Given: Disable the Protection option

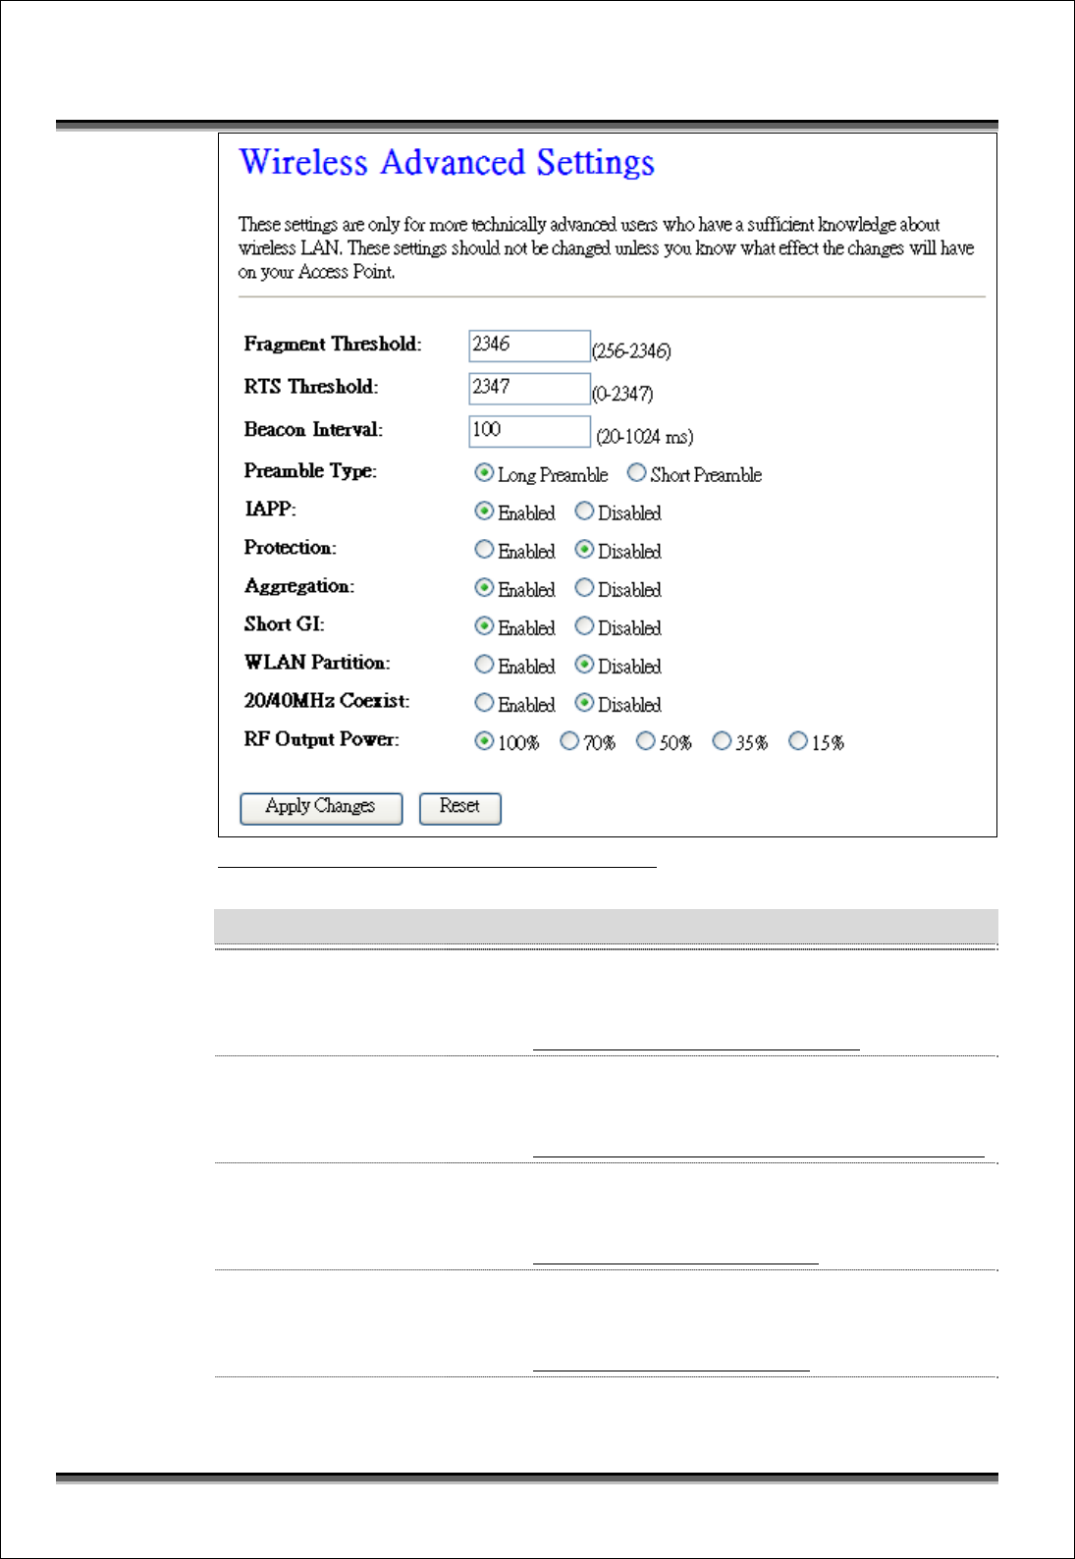Looking at the screenshot, I should (584, 550).
